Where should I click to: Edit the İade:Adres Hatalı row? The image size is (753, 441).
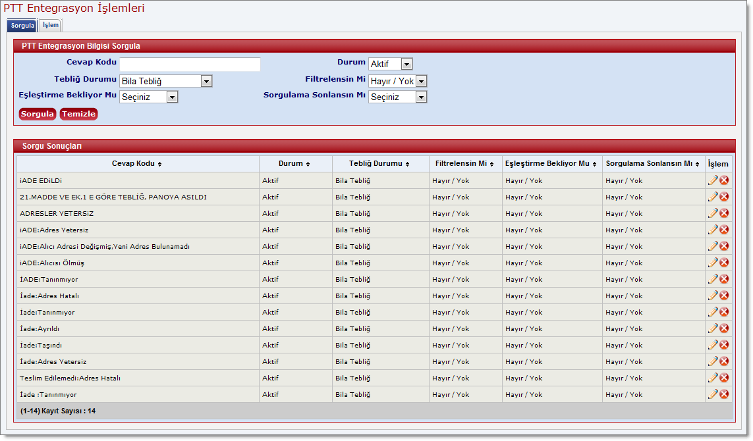[713, 296]
